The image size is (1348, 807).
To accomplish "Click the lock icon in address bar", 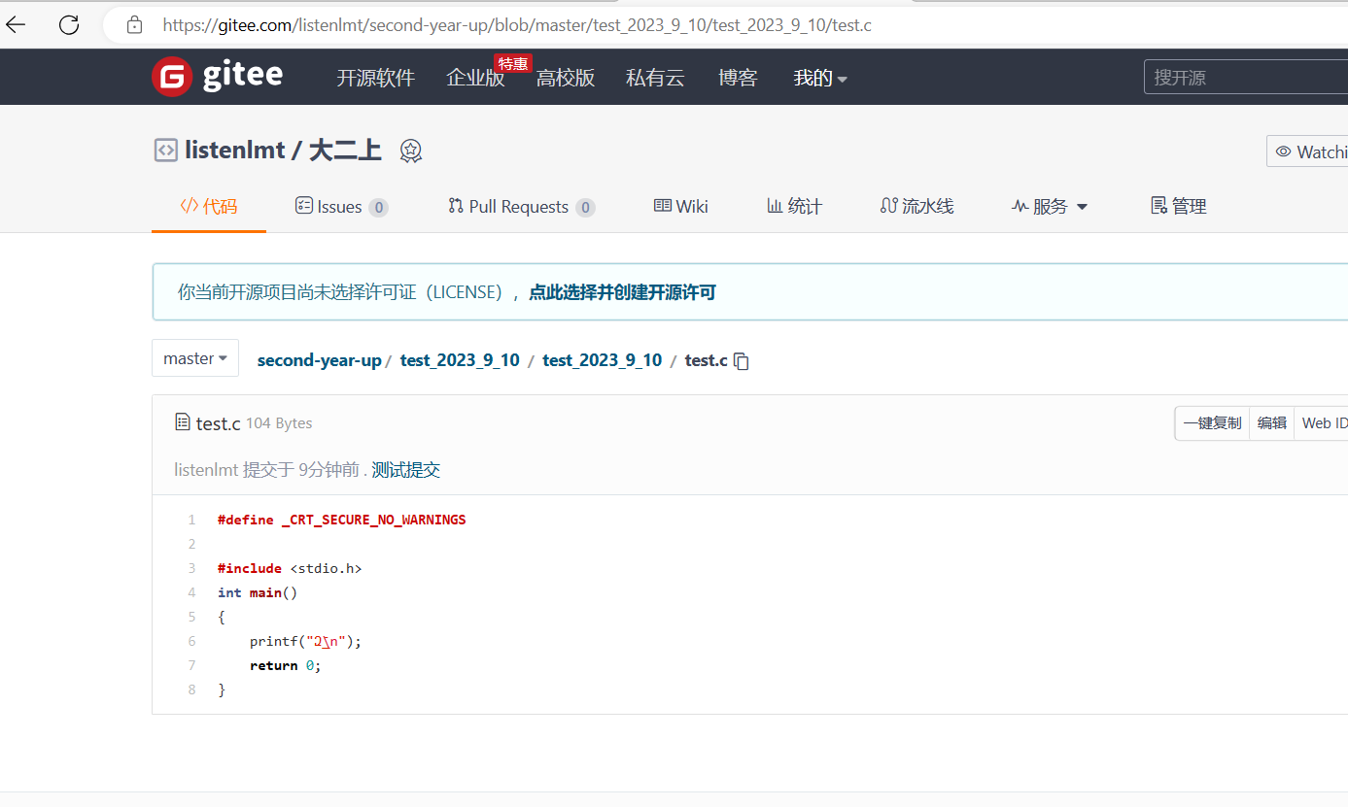I will coord(135,25).
